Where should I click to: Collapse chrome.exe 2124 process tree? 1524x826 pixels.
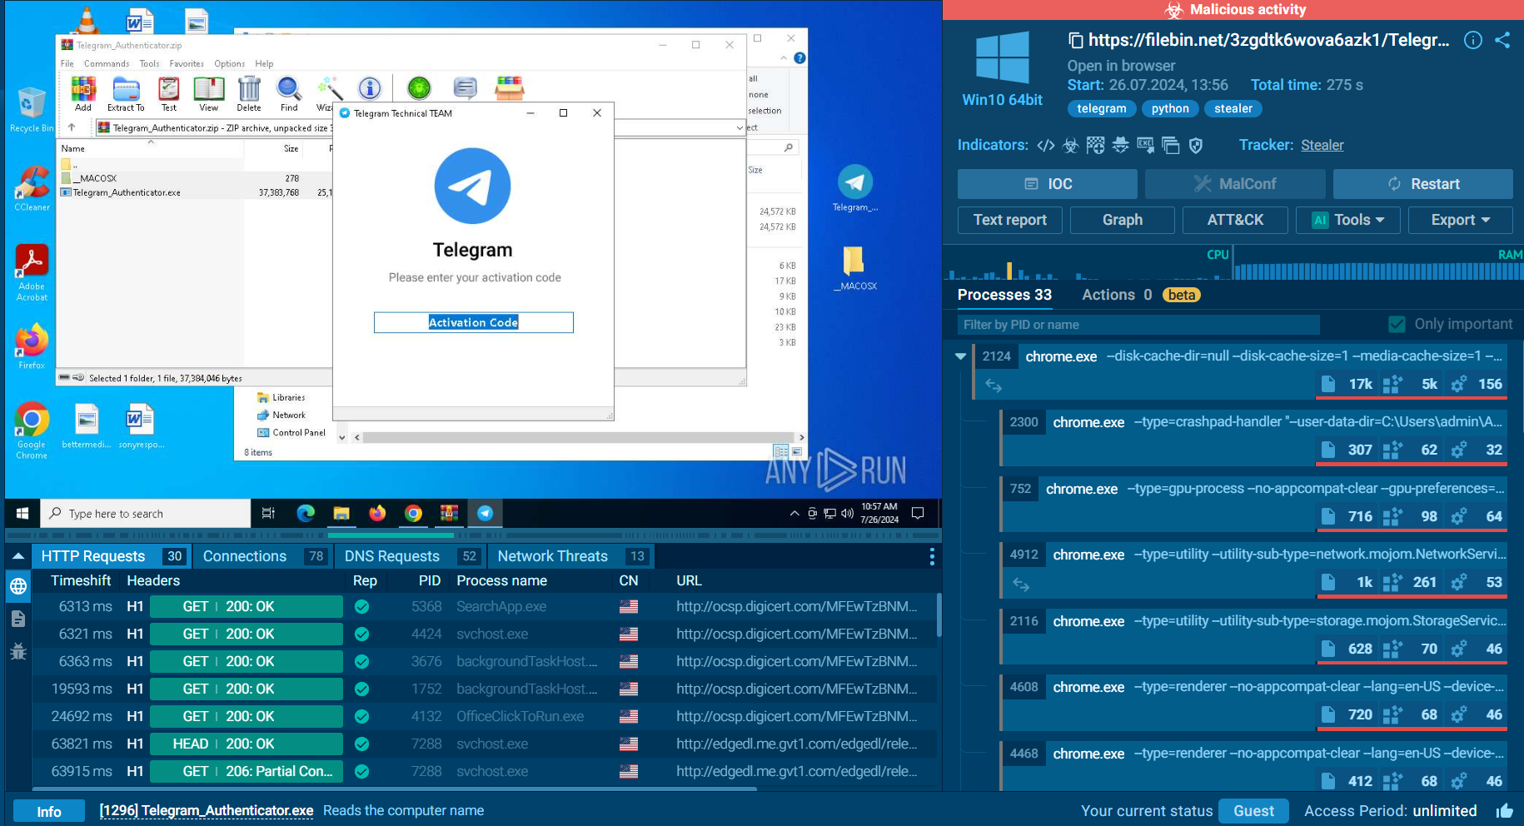click(x=960, y=356)
